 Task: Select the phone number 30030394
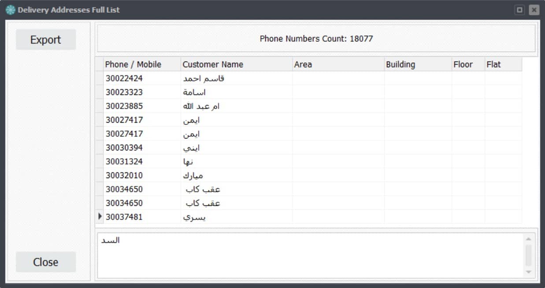[x=124, y=147]
